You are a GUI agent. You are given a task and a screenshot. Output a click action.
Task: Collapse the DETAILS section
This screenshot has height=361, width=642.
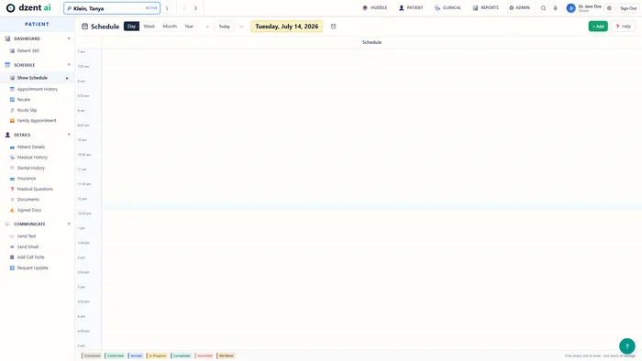click(69, 135)
